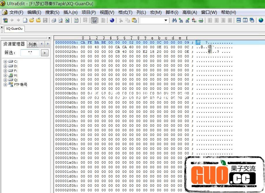Expand the FTP 帐号 tree node

[x=5, y=85]
